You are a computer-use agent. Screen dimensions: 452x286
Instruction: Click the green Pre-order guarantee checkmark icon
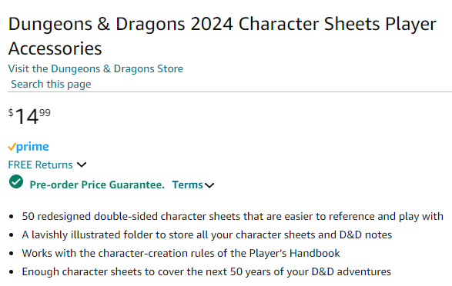(x=16, y=181)
